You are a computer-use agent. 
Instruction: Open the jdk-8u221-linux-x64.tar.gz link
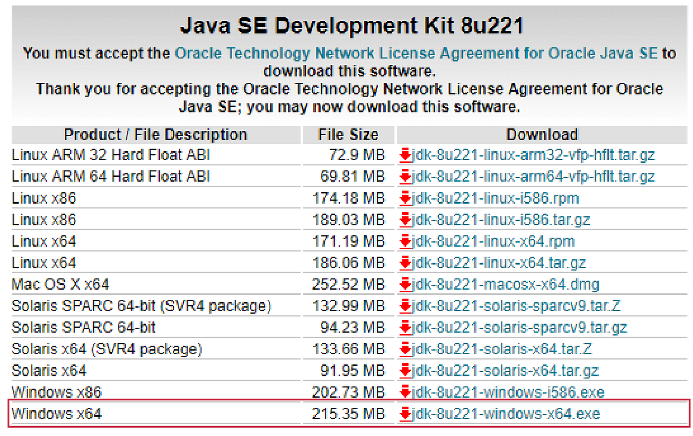pyautogui.click(x=499, y=263)
